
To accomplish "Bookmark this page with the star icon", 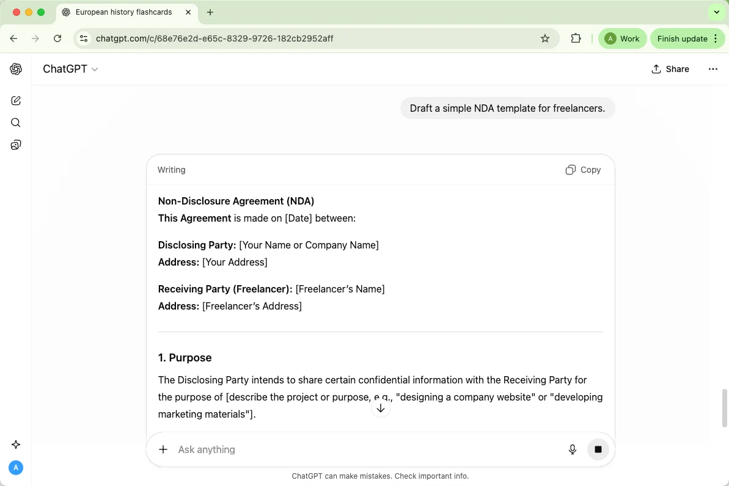I will tap(545, 38).
